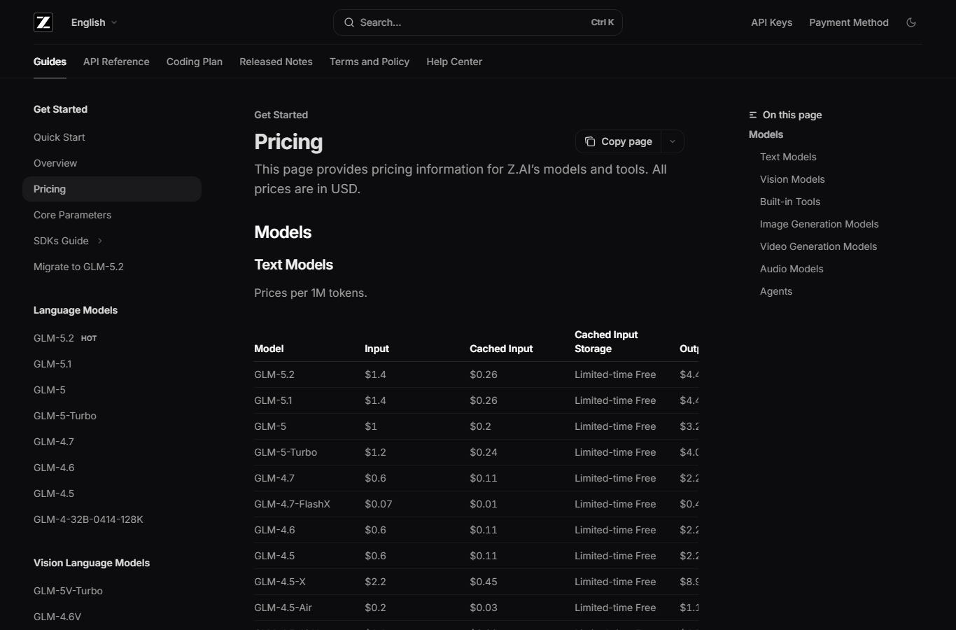Click Models in On this page
Viewport: 956px width, 630px height.
[766, 134]
